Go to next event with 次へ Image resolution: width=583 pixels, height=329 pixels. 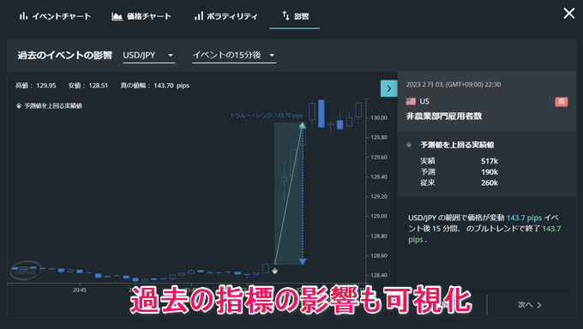pos(530,304)
